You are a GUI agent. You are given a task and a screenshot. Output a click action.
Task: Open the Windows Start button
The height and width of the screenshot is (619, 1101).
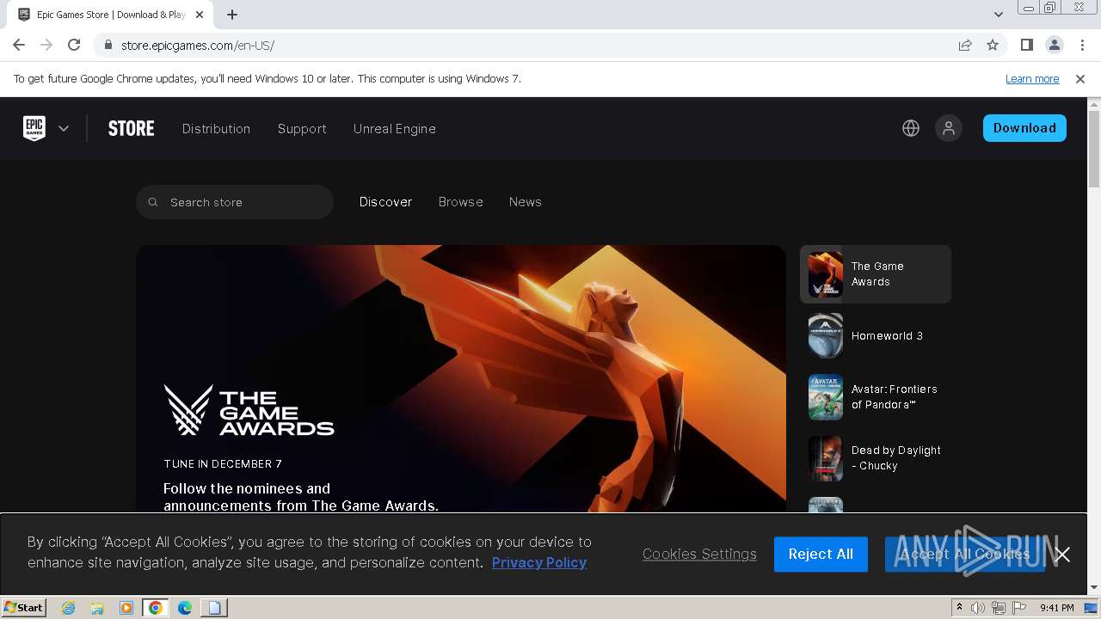[24, 607]
